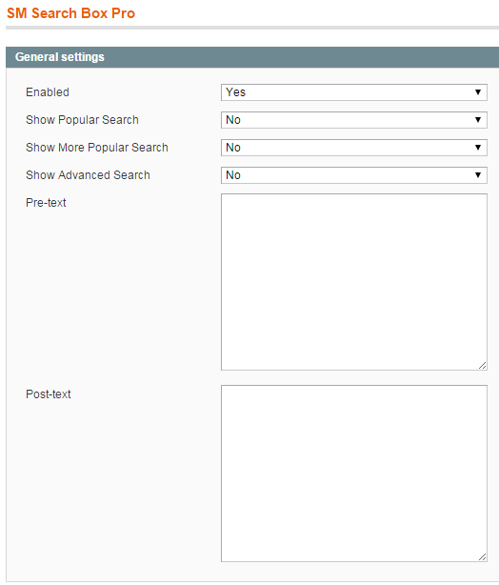Screen dimensions: 499x585
Task: Click the Enabled field label
Action: point(48,92)
